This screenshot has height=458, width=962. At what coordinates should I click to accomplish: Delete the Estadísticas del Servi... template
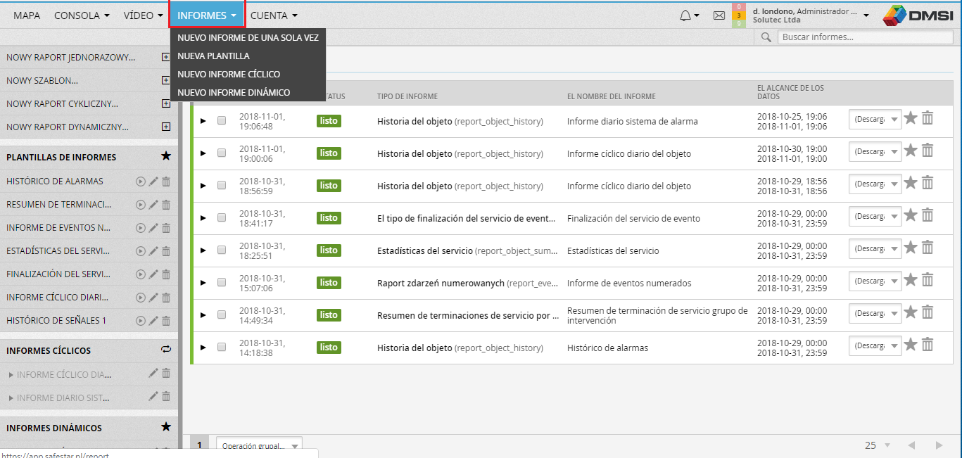tap(166, 251)
